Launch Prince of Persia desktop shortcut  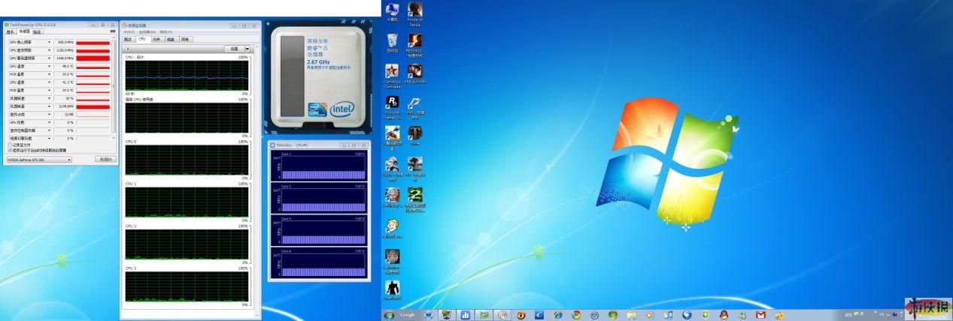[x=414, y=10]
